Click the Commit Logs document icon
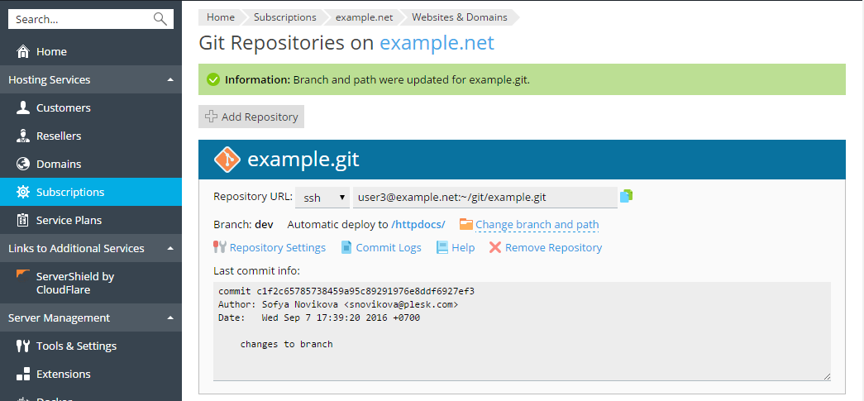The height and width of the screenshot is (401, 864). 347,247
